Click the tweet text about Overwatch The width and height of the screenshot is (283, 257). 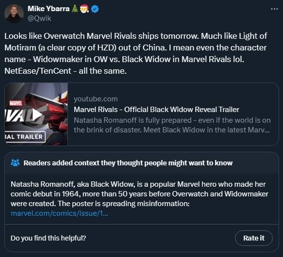point(135,53)
